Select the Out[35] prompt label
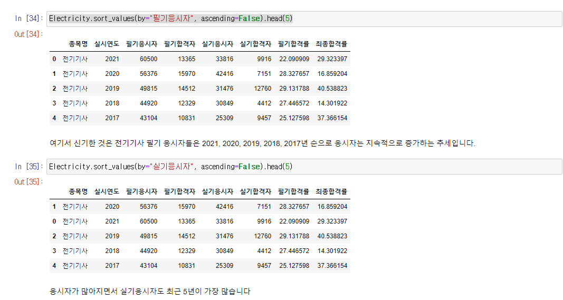Image resolution: width=563 pixels, height=300 pixels. pos(28,182)
